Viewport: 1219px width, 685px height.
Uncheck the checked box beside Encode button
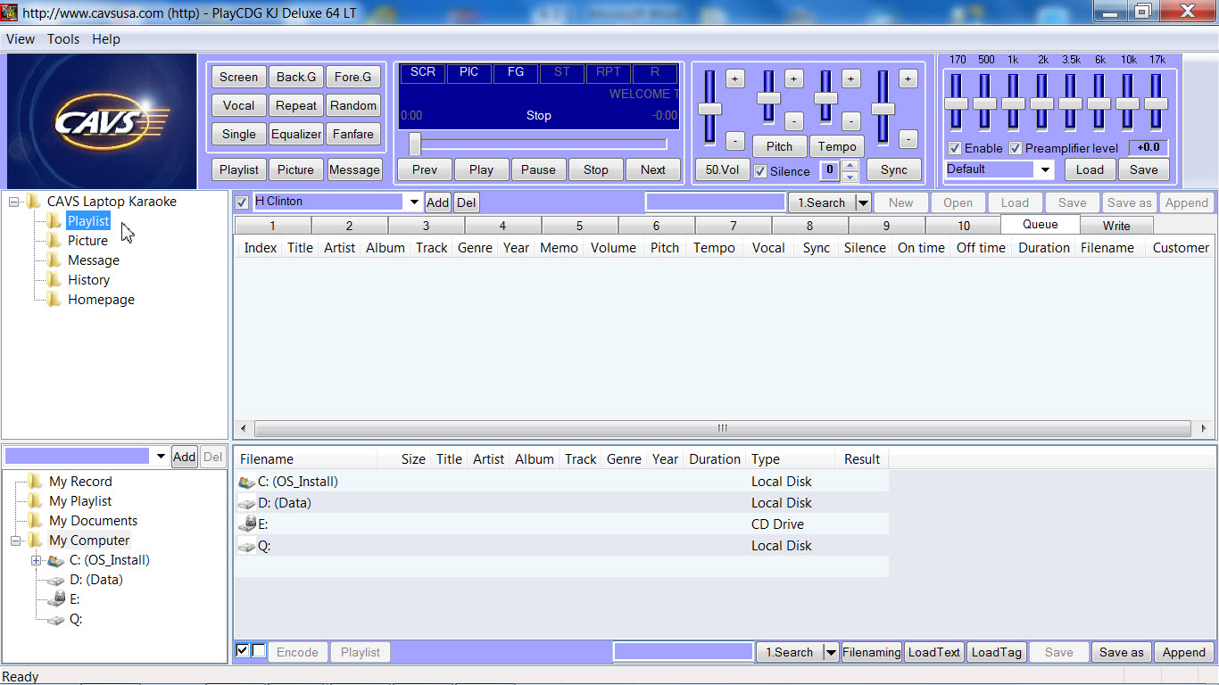click(x=243, y=650)
